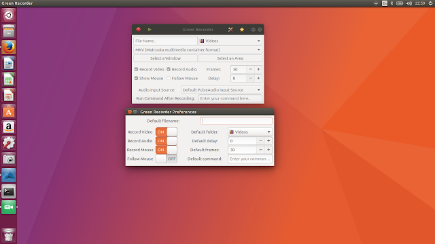Expand the Videos folder dropdown in main window
The height and width of the screenshot is (244, 435).
(x=230, y=41)
